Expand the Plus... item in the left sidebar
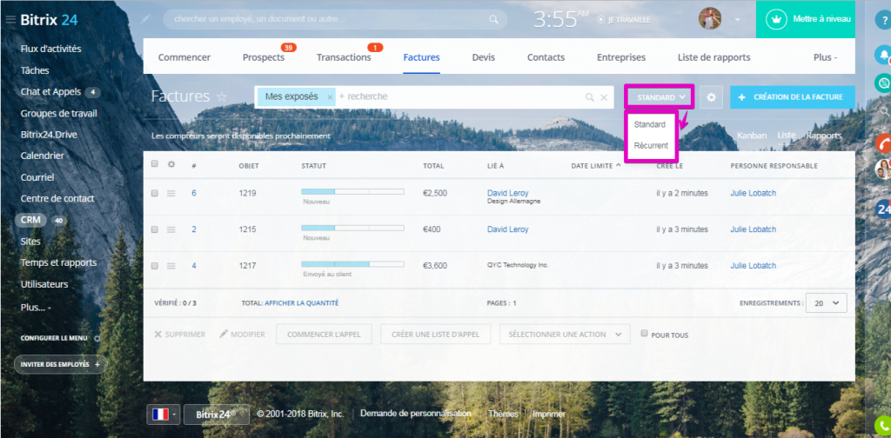 point(35,307)
